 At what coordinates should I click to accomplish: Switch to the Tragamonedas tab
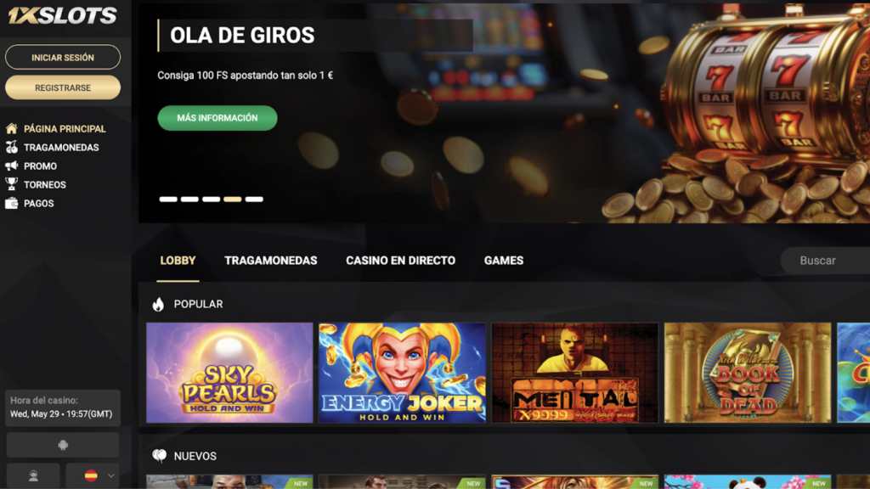point(271,261)
